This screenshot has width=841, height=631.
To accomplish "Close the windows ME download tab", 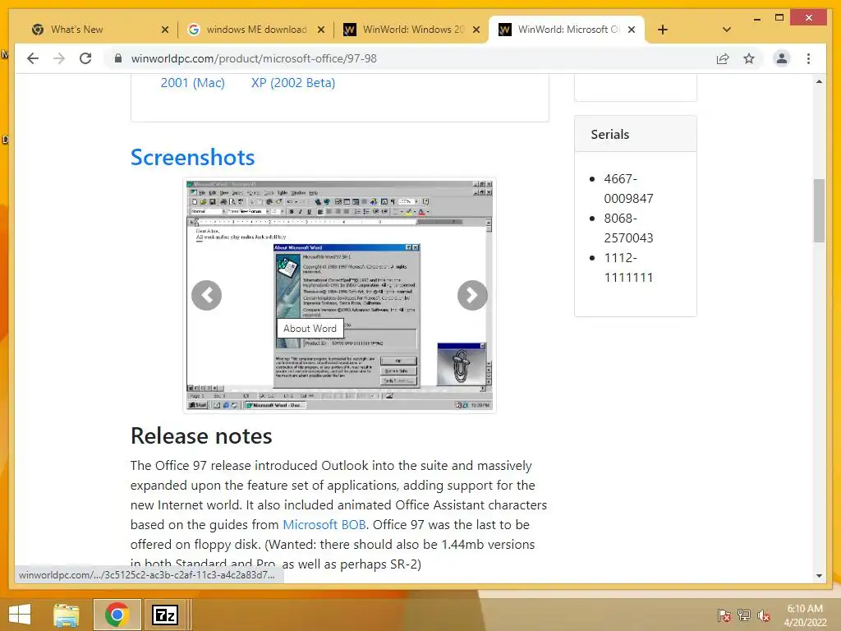I will point(321,30).
